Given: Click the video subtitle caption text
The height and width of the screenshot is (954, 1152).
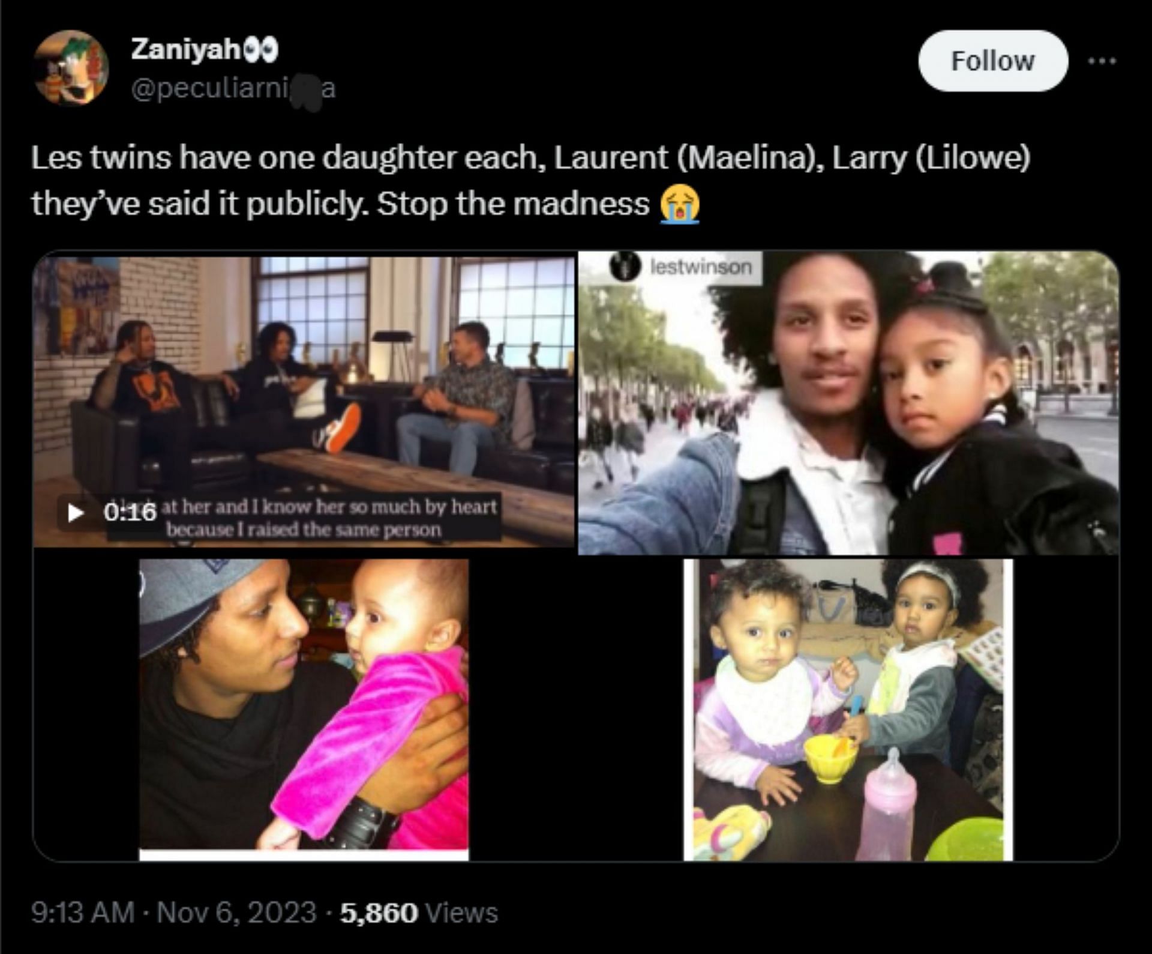Looking at the screenshot, I should [330, 518].
